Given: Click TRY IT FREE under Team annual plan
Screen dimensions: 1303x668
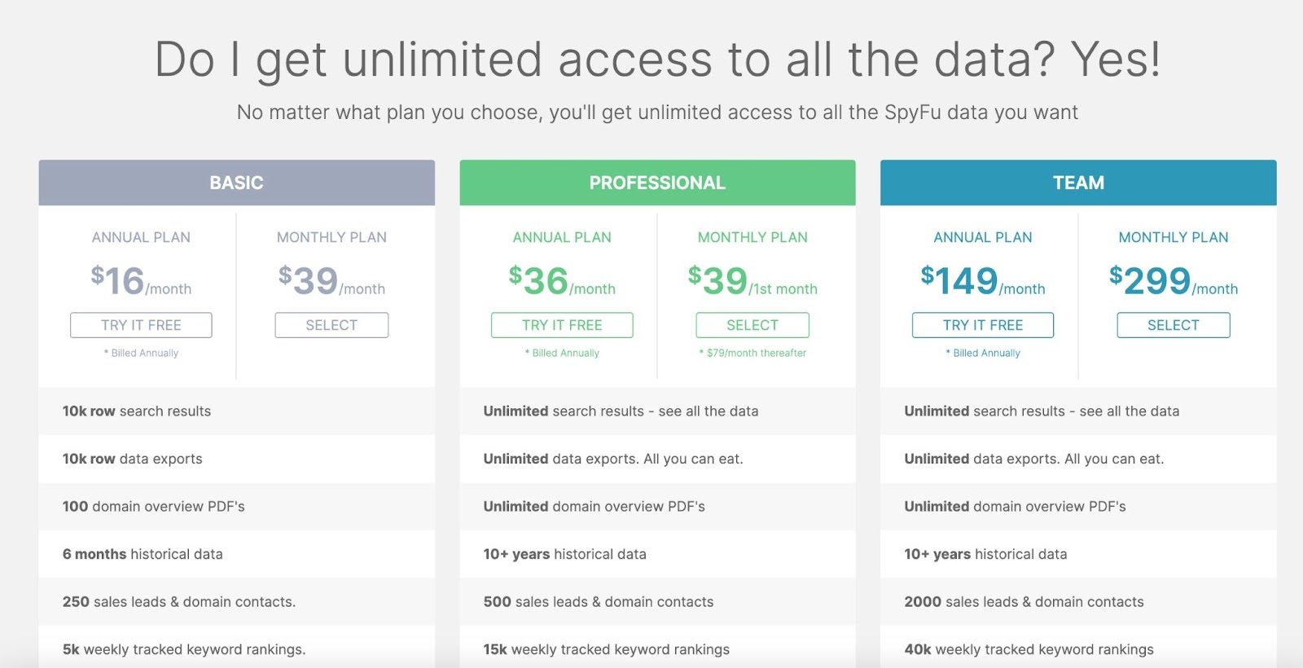Looking at the screenshot, I should tap(983, 325).
